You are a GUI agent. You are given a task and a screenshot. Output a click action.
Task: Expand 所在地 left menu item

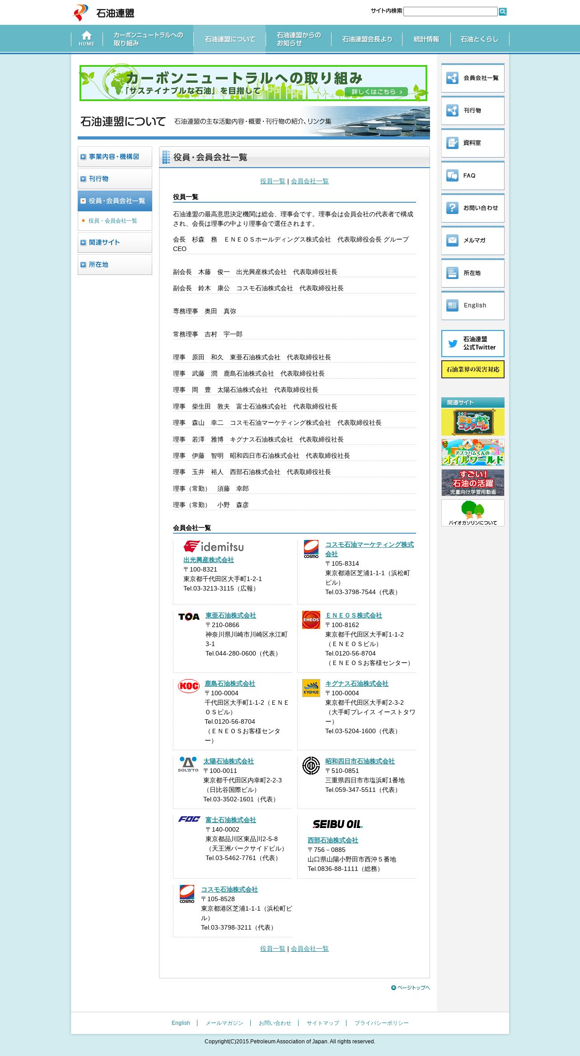click(x=115, y=265)
